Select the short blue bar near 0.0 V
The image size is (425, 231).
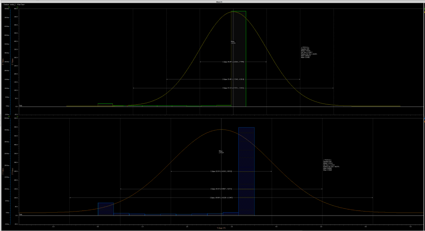tap(106, 209)
